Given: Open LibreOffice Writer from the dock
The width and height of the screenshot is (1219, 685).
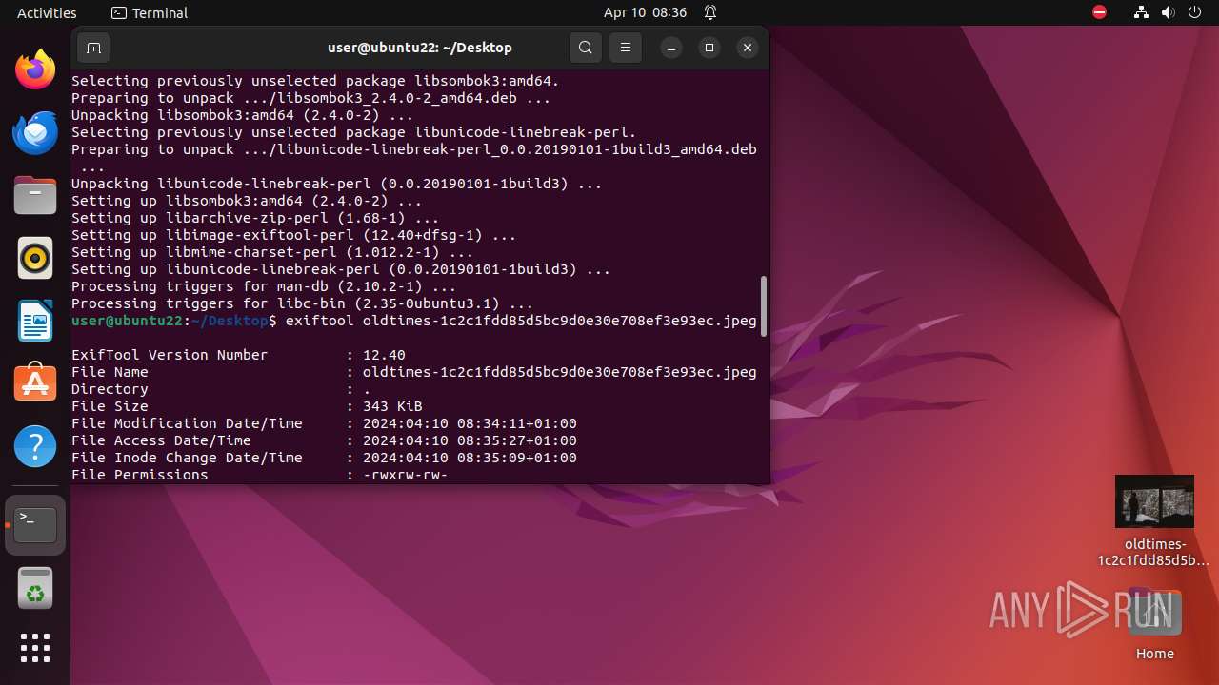Looking at the screenshot, I should 35,322.
